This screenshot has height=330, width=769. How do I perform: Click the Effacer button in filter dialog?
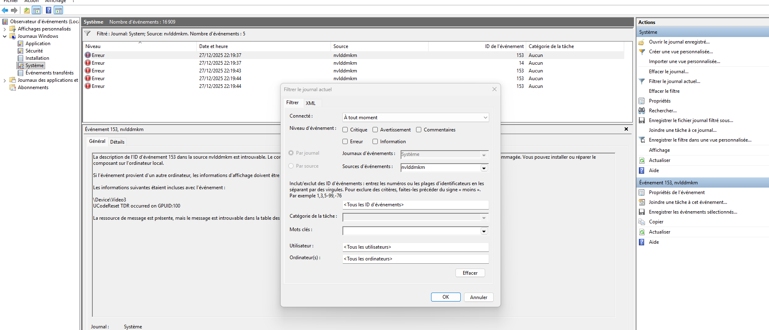point(470,273)
